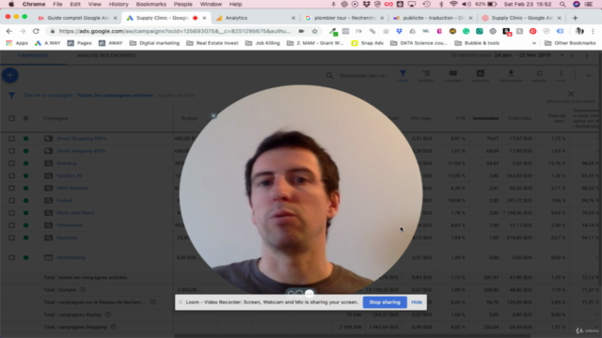Click the Télécharger download icon

[x=511, y=75]
